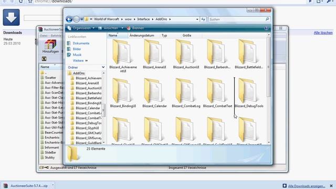Click the Ansichten toolbar button

(x=108, y=28)
